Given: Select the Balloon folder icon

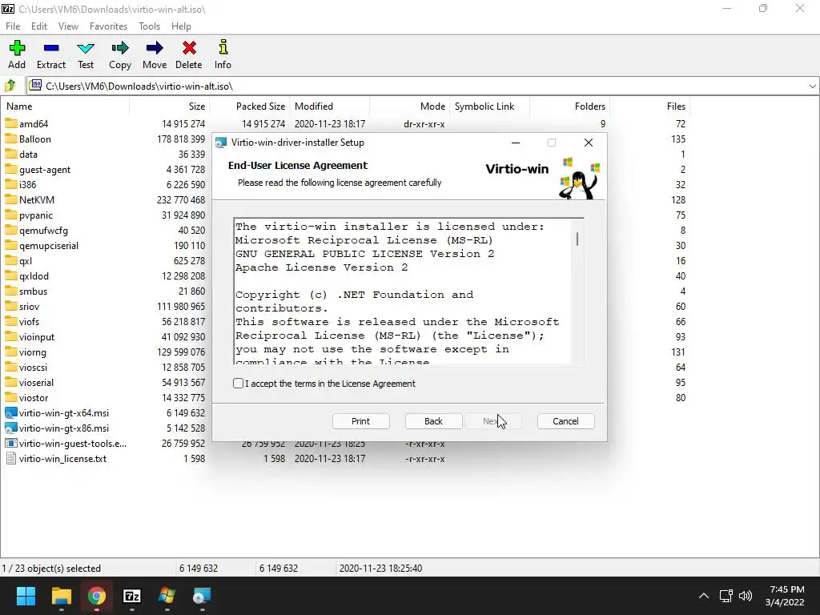Looking at the screenshot, I should [11, 139].
